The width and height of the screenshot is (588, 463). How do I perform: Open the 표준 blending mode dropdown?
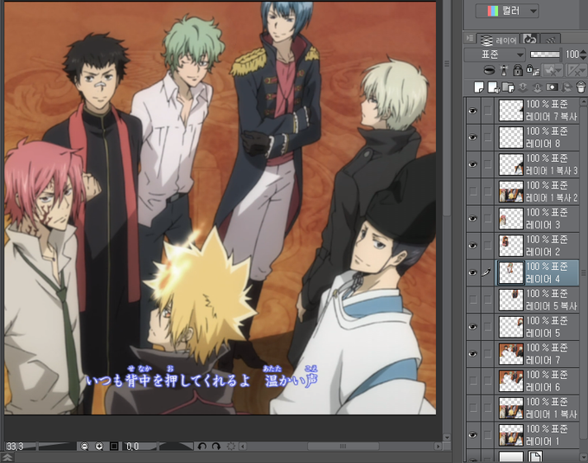tap(495, 55)
